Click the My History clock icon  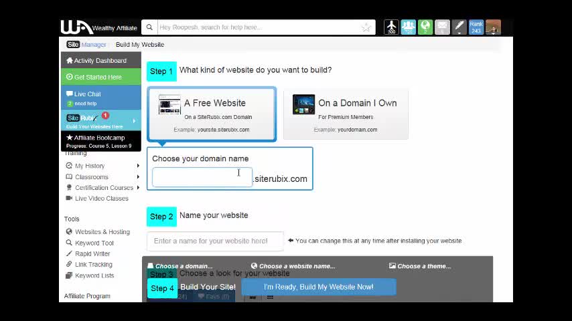pos(69,165)
